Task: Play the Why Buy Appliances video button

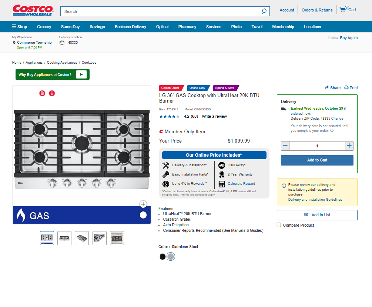Action: [81, 74]
